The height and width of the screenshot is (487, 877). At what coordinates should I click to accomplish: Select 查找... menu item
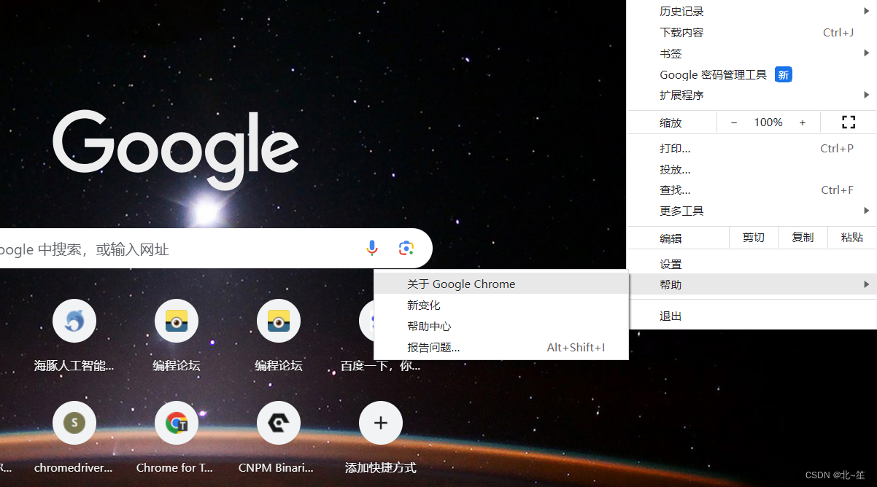[752, 190]
